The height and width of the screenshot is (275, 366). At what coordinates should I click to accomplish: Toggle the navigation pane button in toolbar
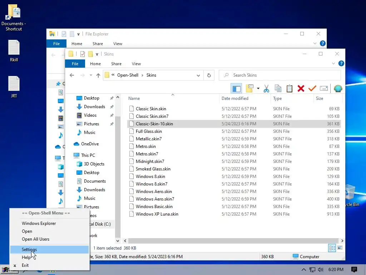[236, 89]
